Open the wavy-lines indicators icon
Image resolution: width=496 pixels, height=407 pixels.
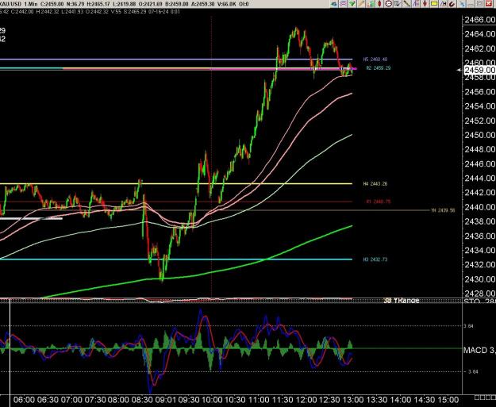[x=343, y=4]
